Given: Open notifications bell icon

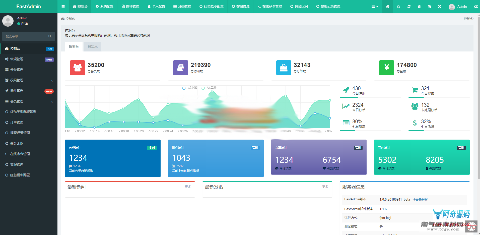Looking at the screenshot, I should (398, 7).
